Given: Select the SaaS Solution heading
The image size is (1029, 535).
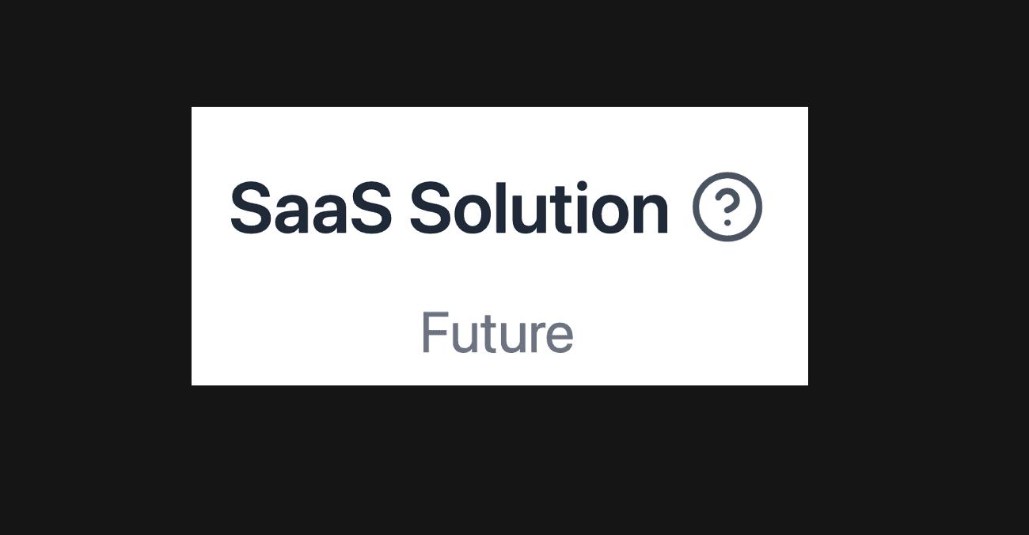Looking at the screenshot, I should pyautogui.click(x=449, y=207).
